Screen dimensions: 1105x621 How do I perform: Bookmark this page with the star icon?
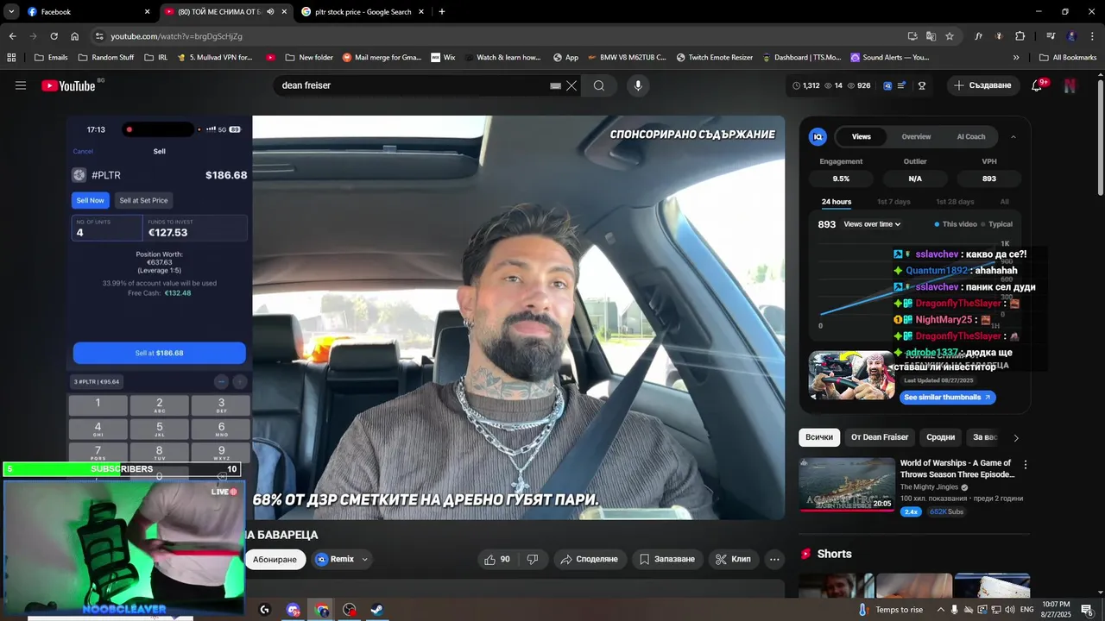pyautogui.click(x=950, y=36)
